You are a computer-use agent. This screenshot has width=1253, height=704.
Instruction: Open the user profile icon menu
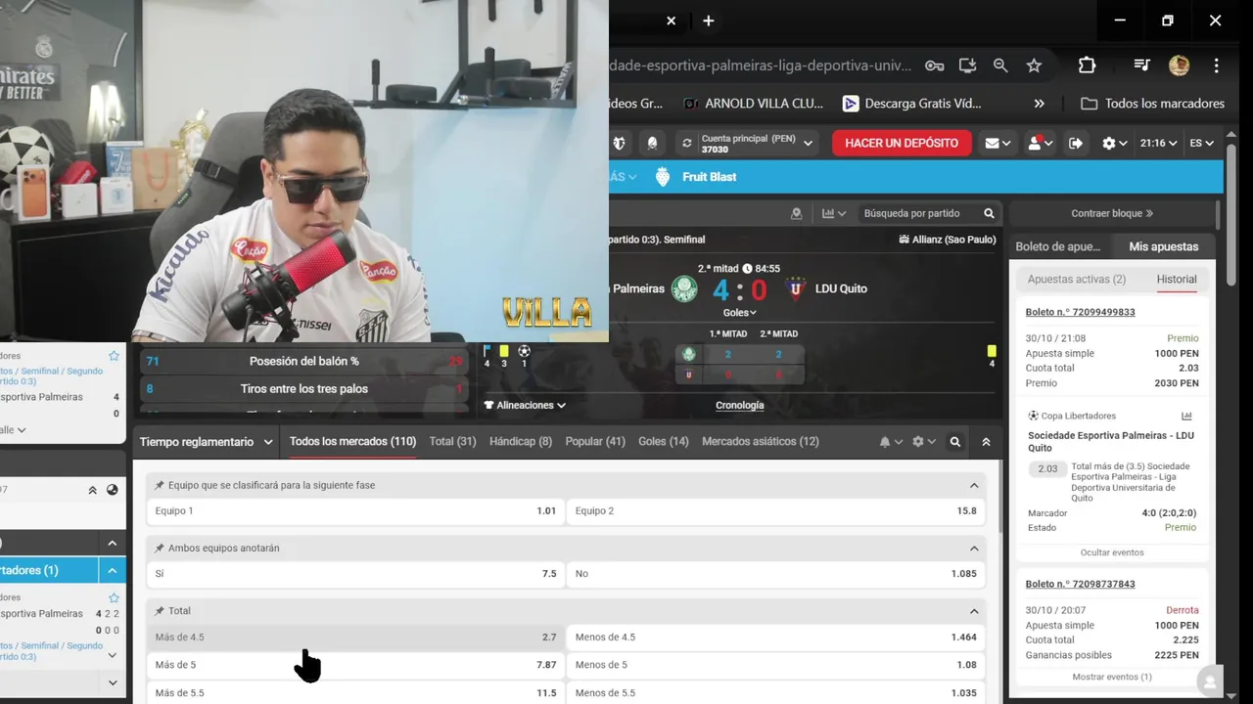pos(1040,143)
